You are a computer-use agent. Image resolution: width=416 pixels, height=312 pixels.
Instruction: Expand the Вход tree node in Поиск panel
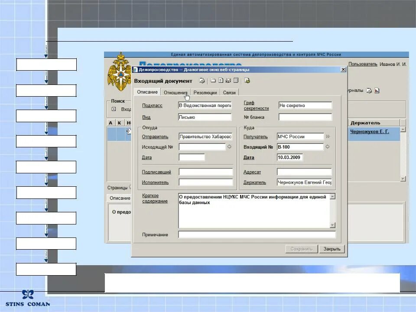(114, 109)
